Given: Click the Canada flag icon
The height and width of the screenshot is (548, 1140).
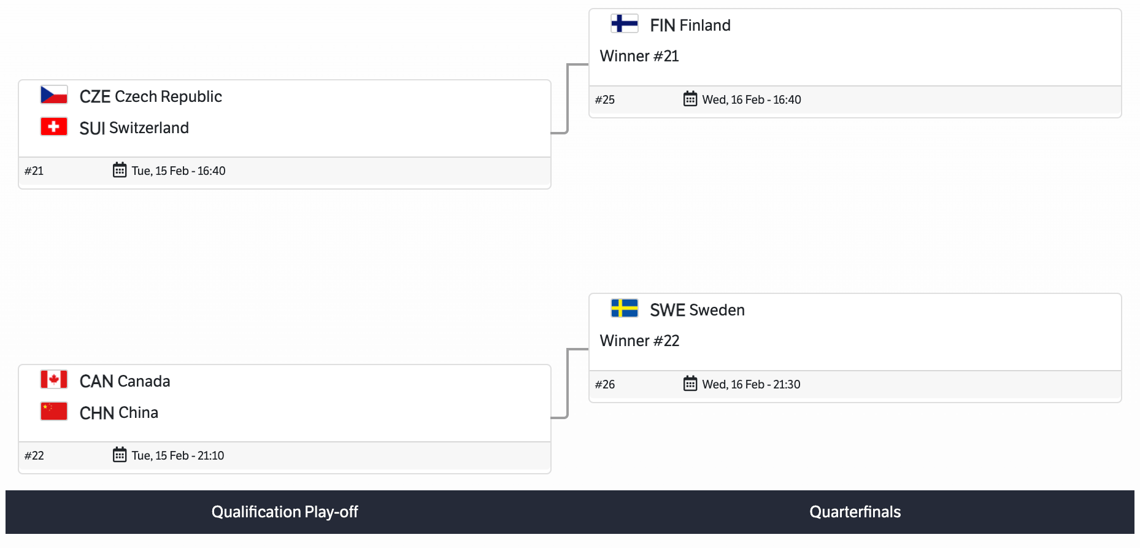Looking at the screenshot, I should coord(54,380).
